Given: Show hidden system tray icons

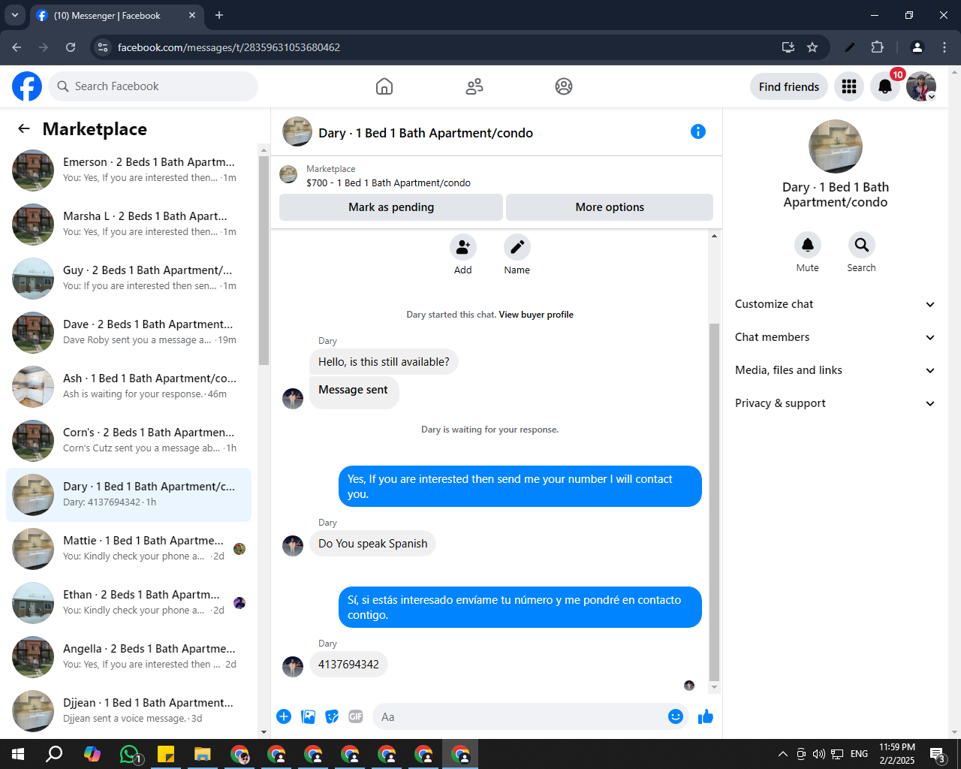Looking at the screenshot, I should click(x=782, y=754).
